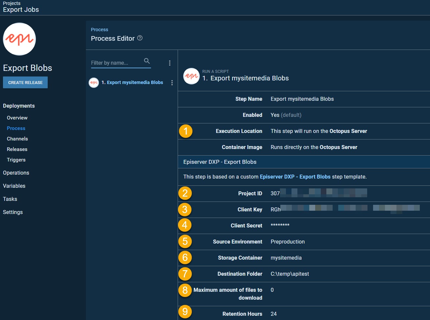
Task: Select Triggers in the Deployments section
Action: [16, 160]
